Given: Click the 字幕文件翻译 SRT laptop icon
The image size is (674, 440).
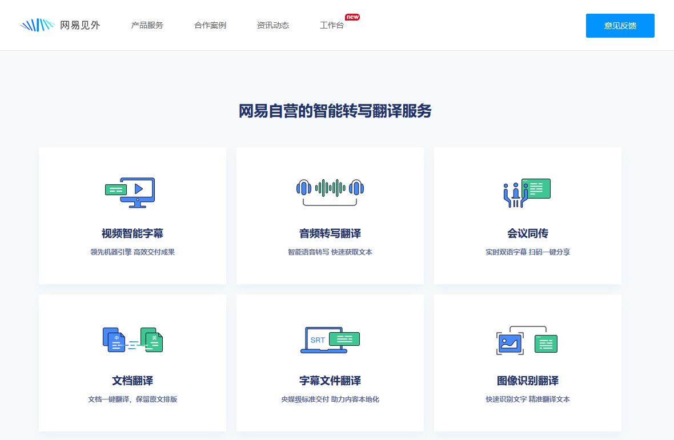Looking at the screenshot, I should [330, 340].
